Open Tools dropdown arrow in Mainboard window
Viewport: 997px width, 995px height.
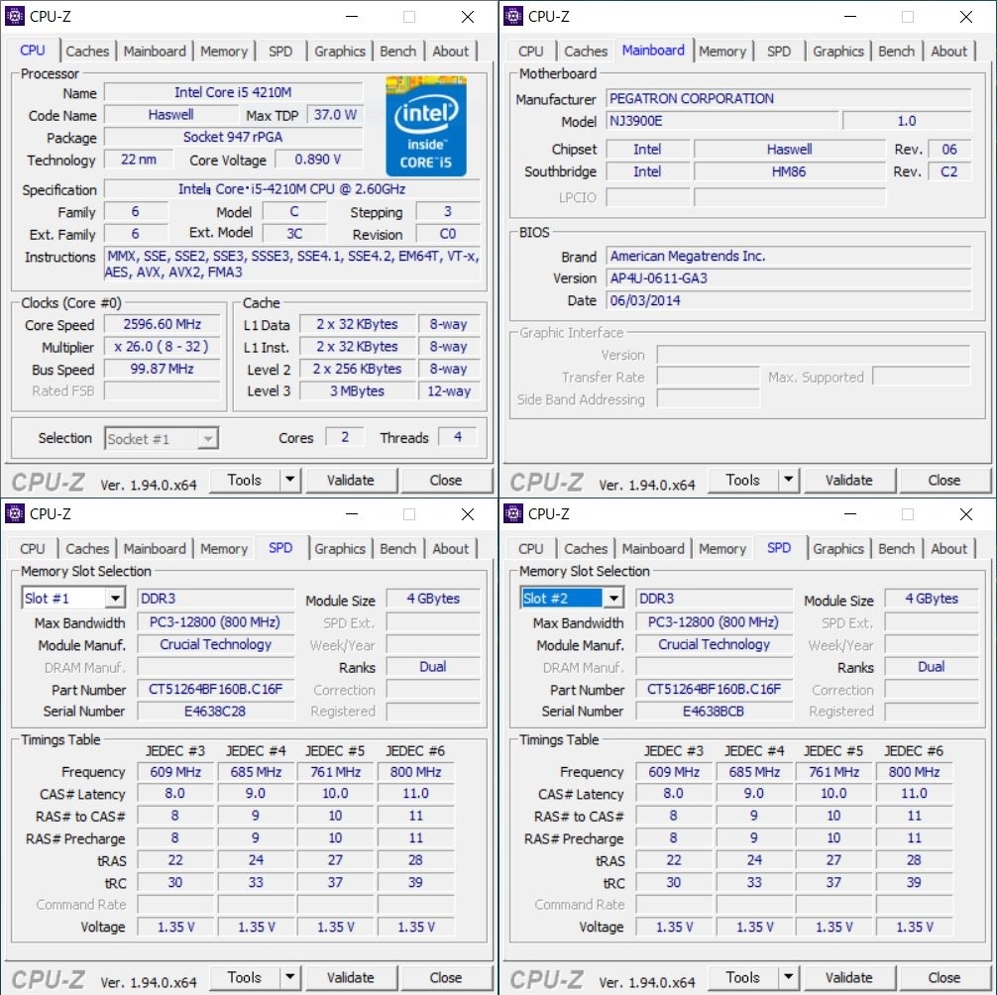point(789,480)
